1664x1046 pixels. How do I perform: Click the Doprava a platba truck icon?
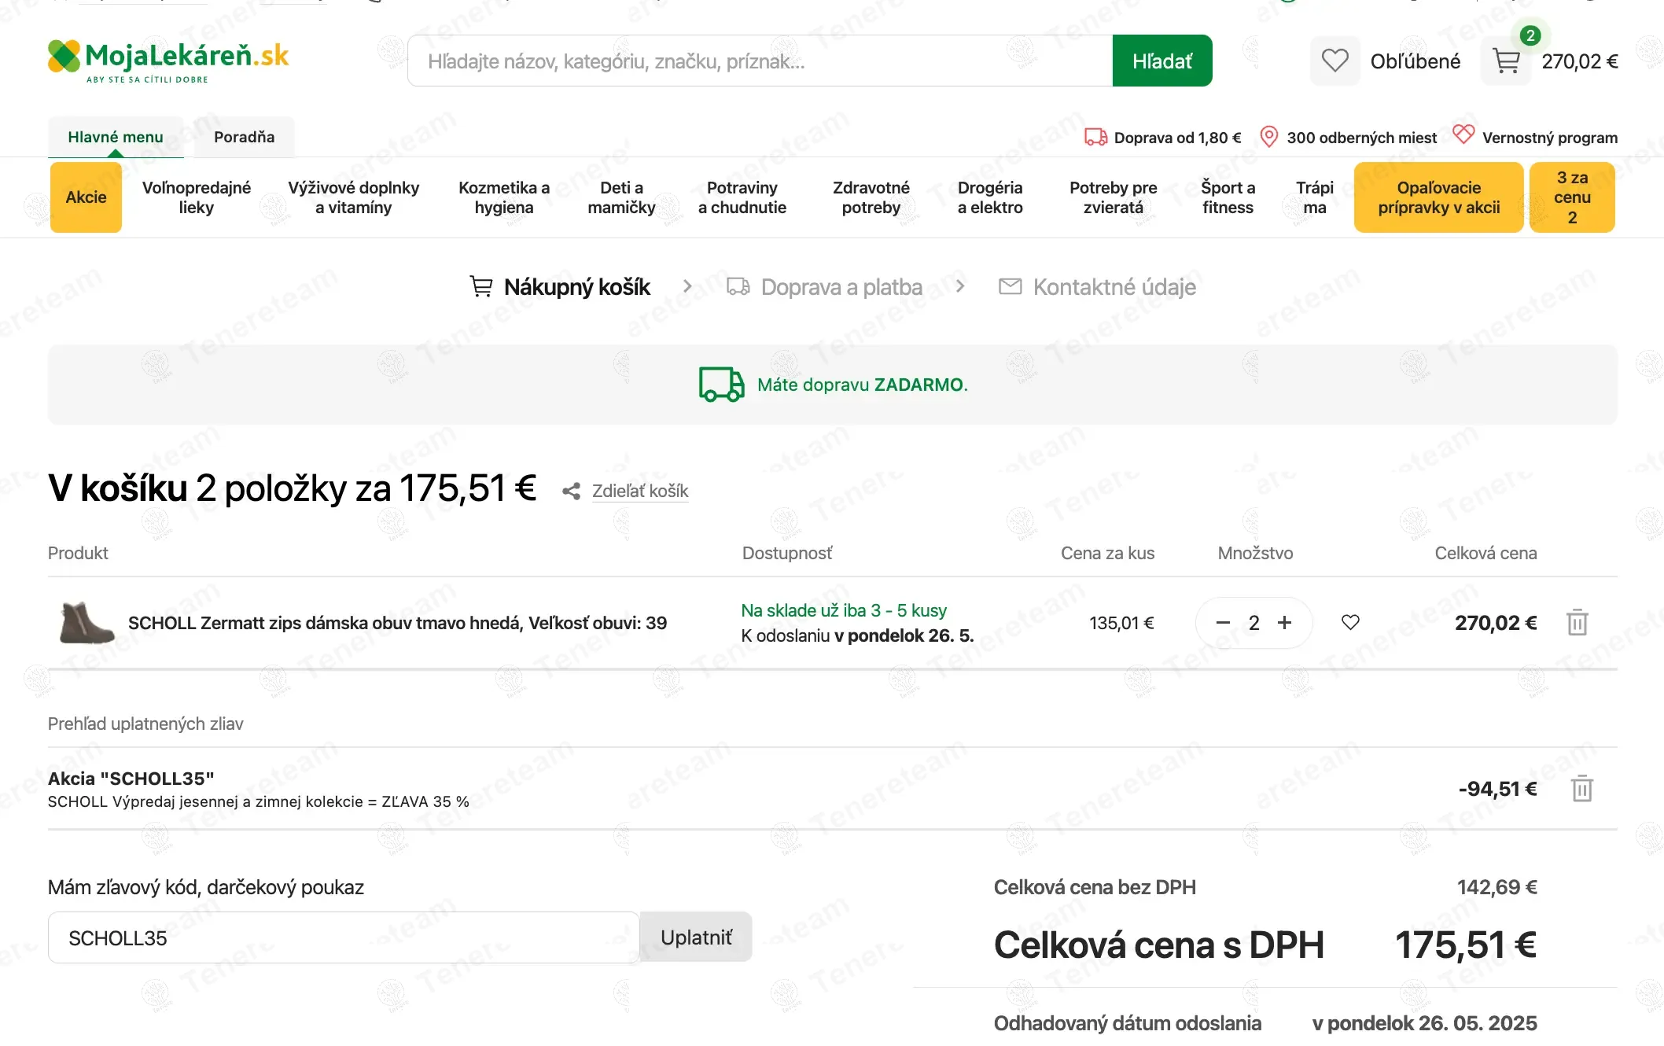point(738,286)
